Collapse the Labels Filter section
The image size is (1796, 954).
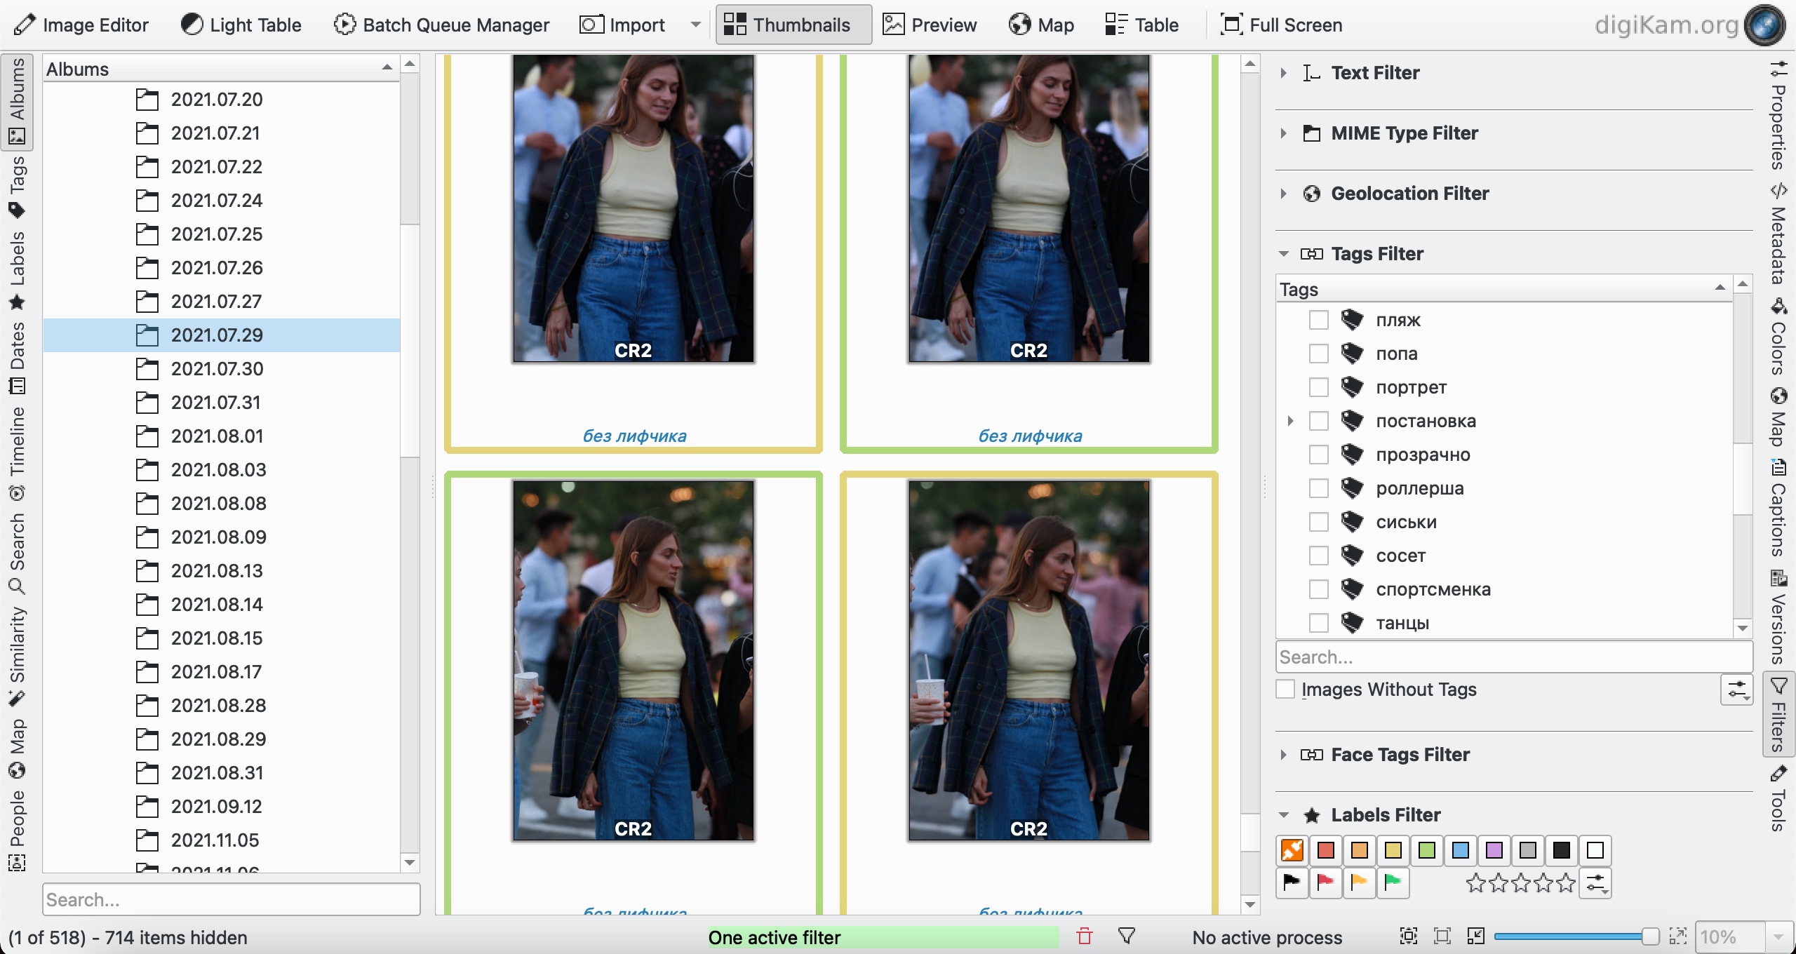[1284, 815]
